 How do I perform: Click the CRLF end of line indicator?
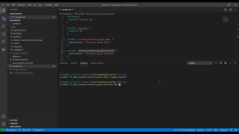coord(216,130)
